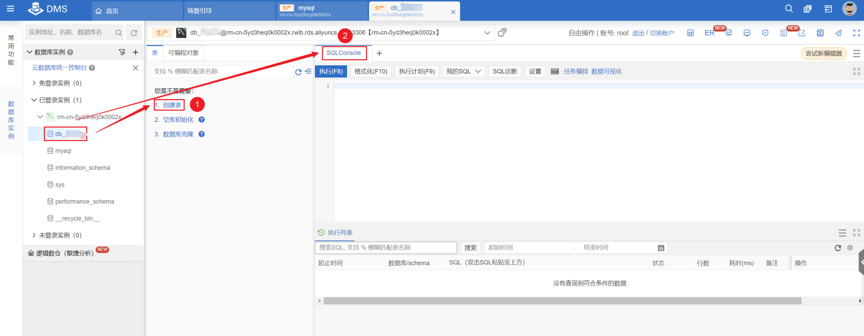864x336 pixels.
Task: Switch to the 场景引导 tab
Action: 230,11
